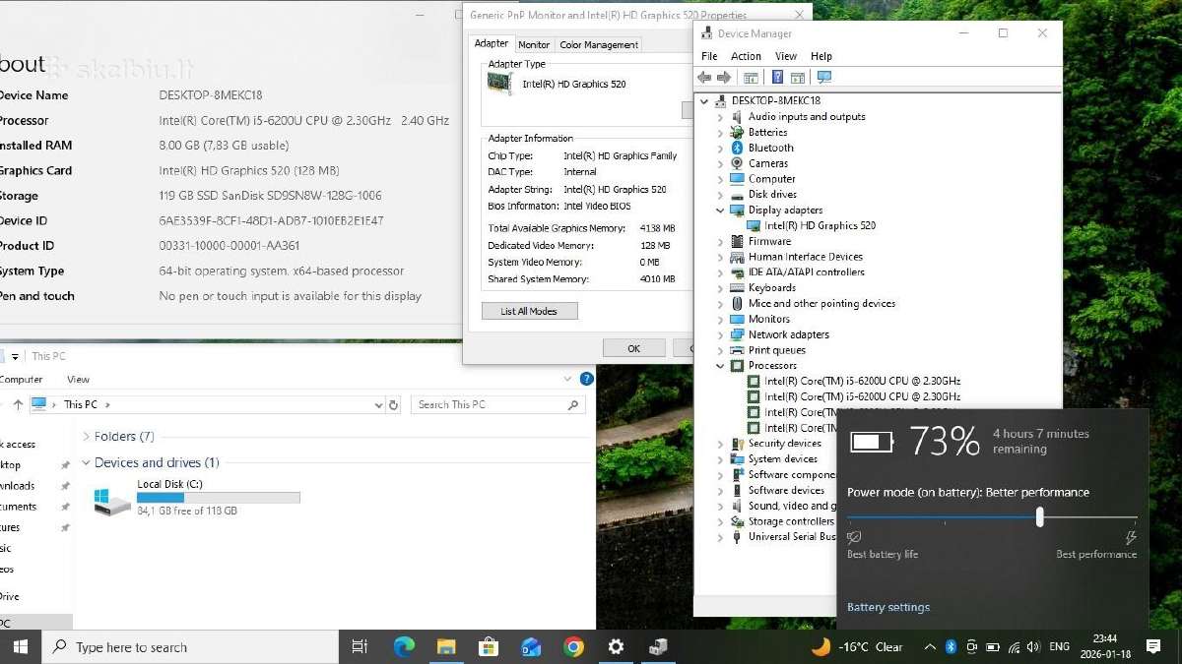Click the Wi-Fi network icon in system tray

(x=1013, y=646)
